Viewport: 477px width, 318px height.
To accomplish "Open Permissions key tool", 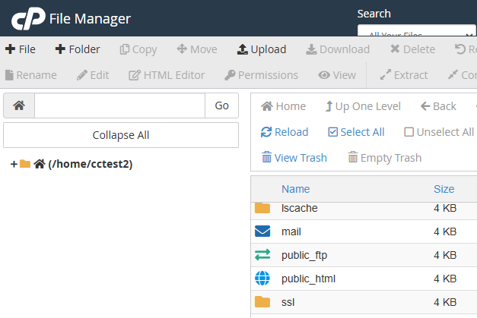I will coord(262,75).
